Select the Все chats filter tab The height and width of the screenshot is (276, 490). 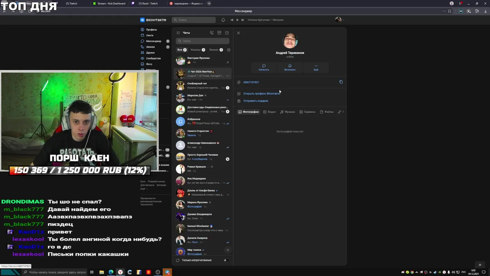pyautogui.click(x=182, y=50)
